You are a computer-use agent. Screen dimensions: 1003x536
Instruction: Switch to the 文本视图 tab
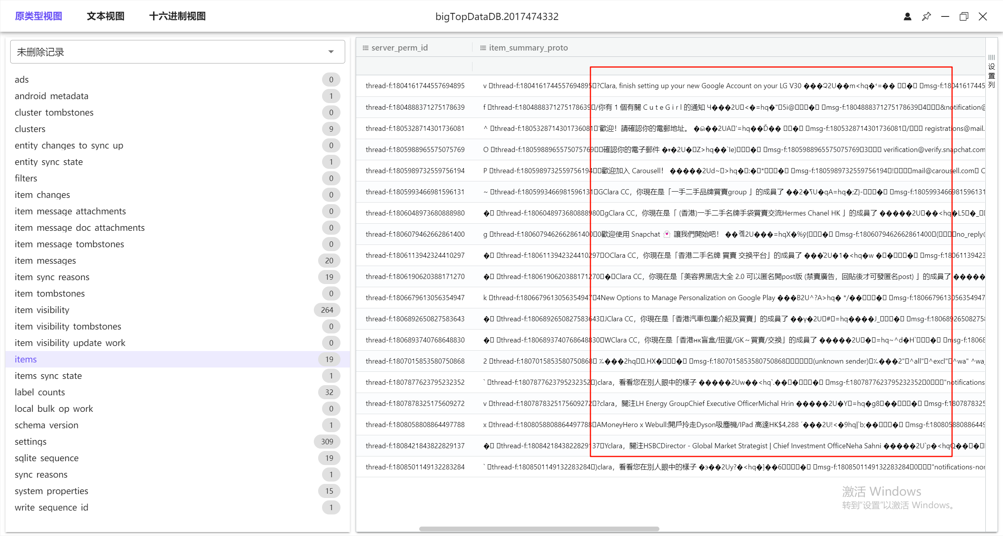point(105,16)
